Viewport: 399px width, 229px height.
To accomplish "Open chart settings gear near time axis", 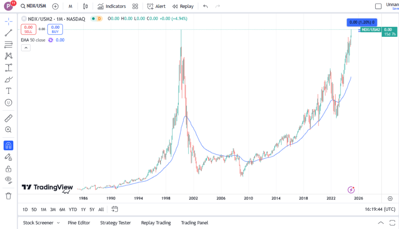I will tap(390, 198).
